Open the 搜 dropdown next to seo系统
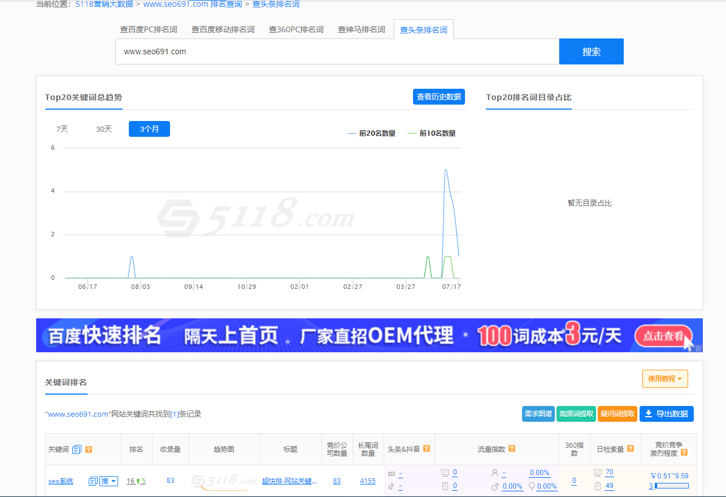The image size is (726, 497). pyautogui.click(x=108, y=481)
